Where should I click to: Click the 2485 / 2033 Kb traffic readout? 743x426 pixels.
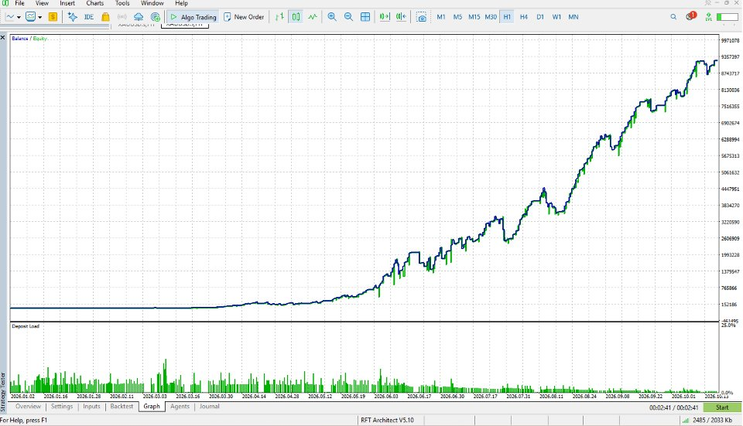(x=712, y=421)
